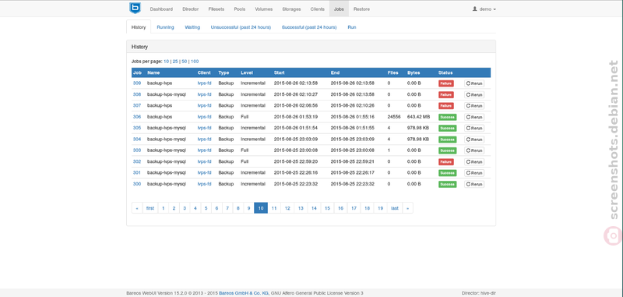Click the Bareos logo icon
Viewport: 623px width, 297px height.
(135, 8)
